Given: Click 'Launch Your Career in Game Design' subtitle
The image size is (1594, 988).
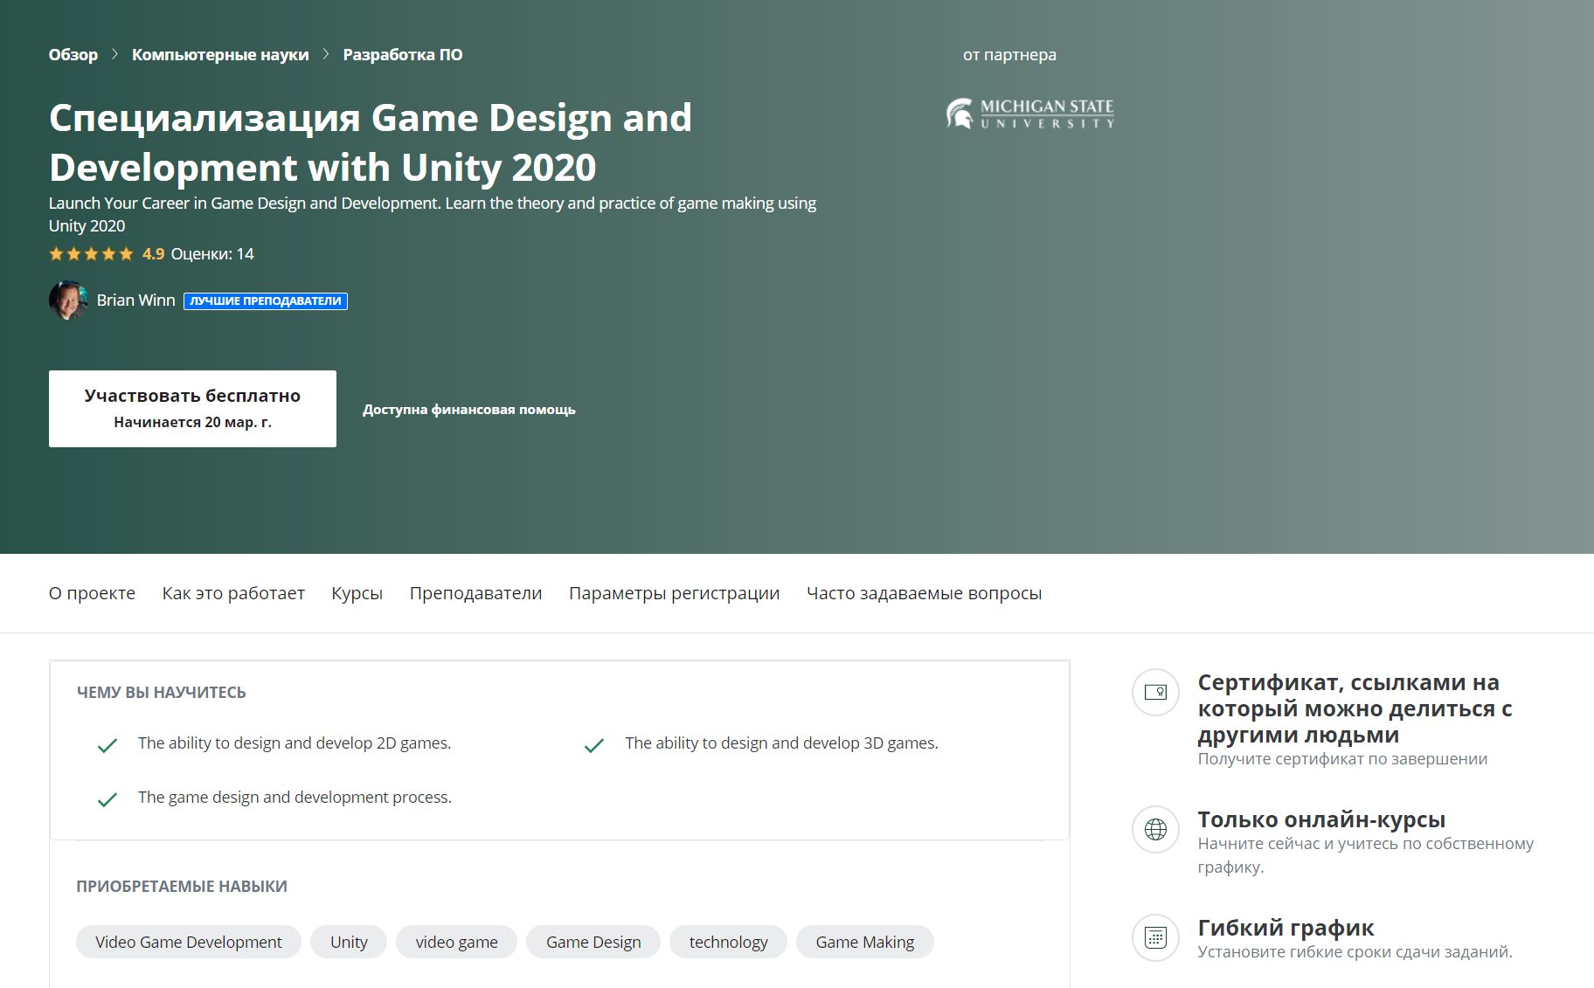Looking at the screenshot, I should 433,214.
